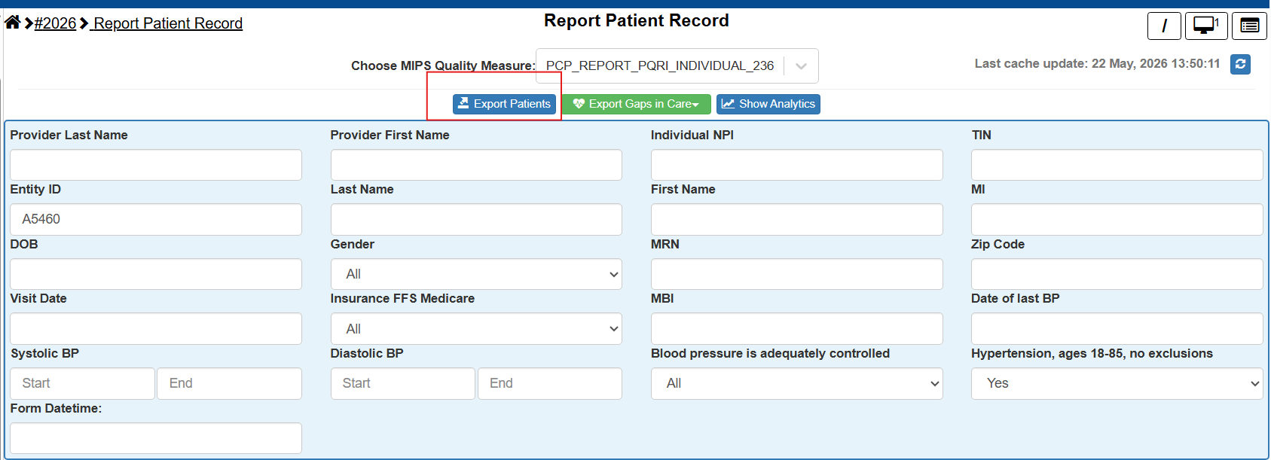This screenshot has height=460, width=1271.
Task: Click Export Patients button
Action: coord(505,104)
